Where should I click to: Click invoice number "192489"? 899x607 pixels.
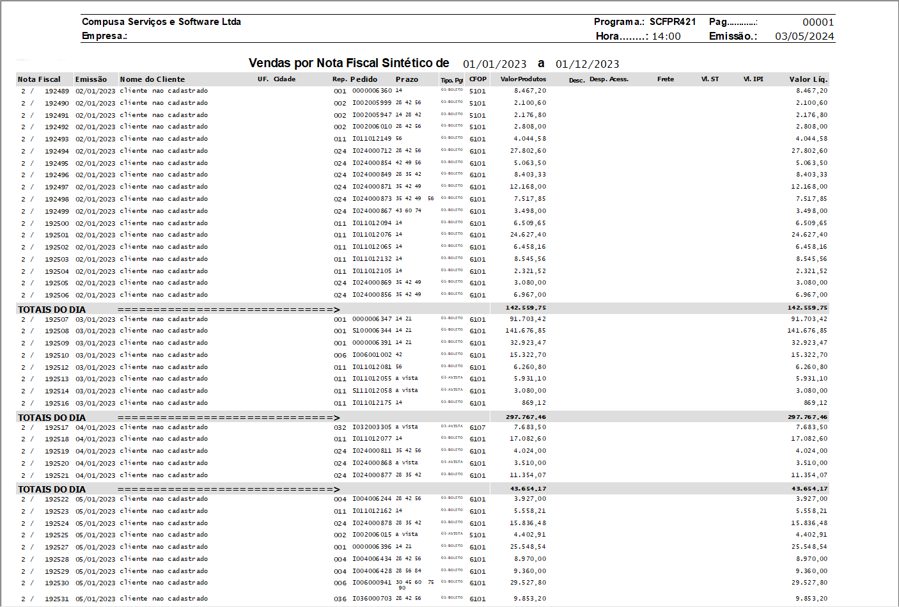tap(57, 91)
